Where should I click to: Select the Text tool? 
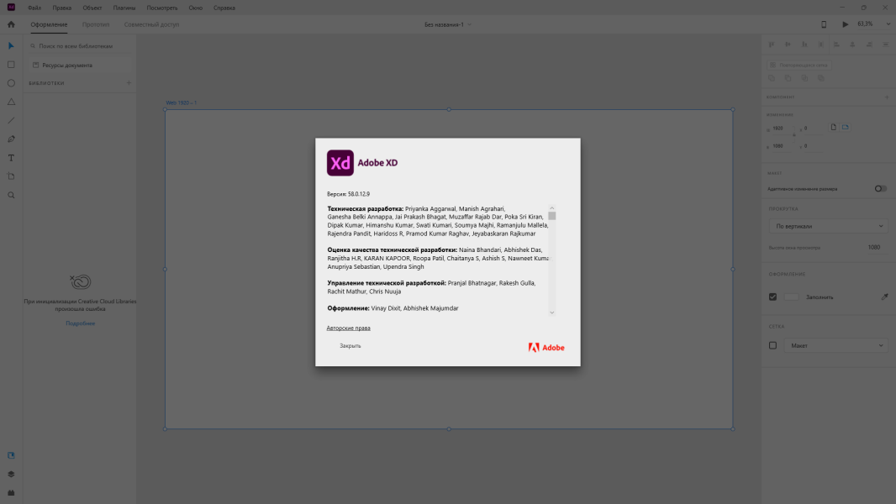tap(11, 158)
